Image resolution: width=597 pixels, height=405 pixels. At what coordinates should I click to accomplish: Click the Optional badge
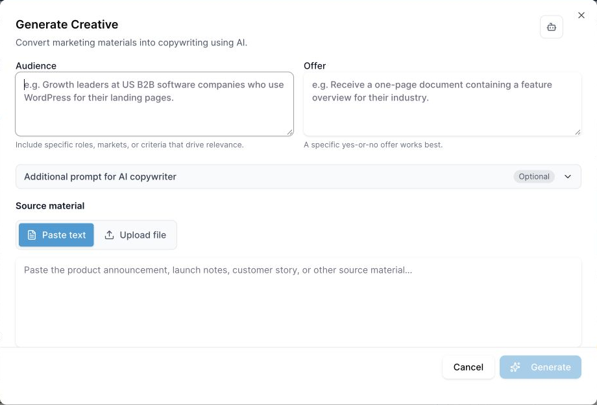(x=534, y=176)
